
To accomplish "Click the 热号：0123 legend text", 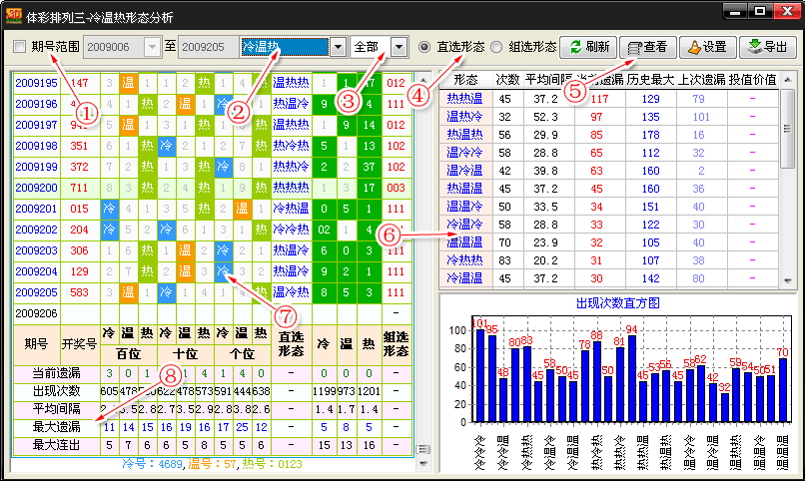I will pos(272,465).
